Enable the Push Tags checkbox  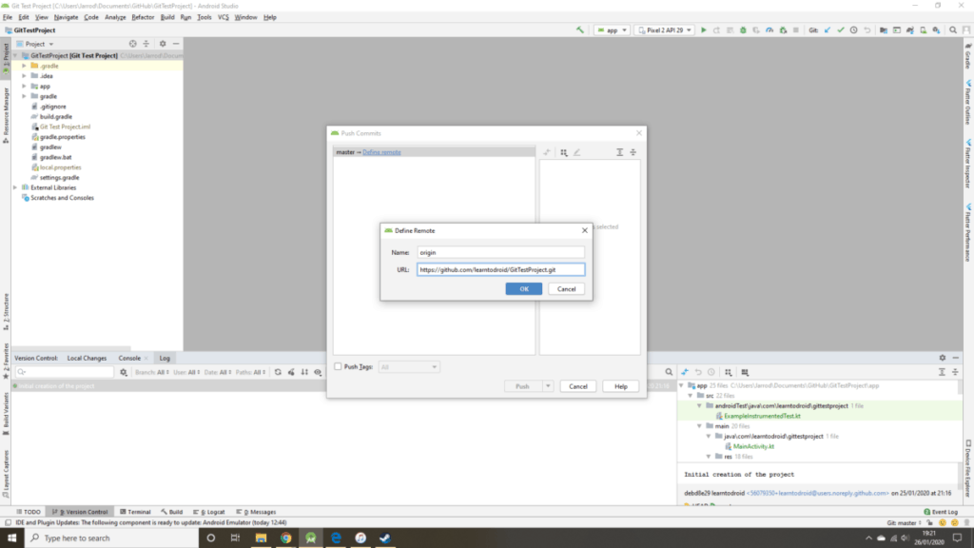[x=338, y=366]
